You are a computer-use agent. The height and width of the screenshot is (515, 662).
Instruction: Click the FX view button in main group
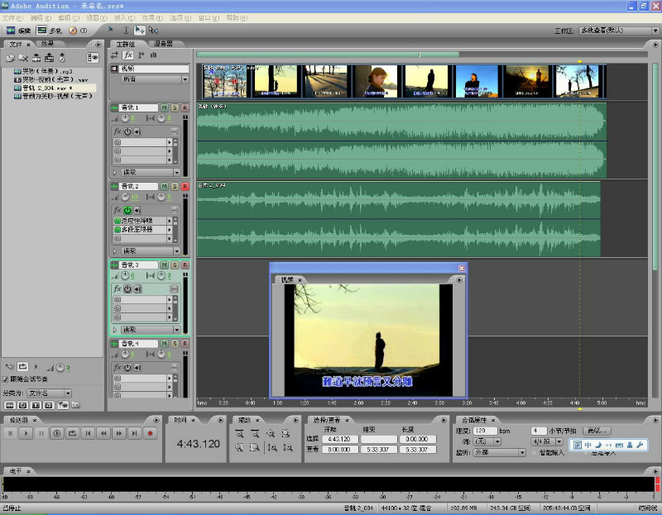128,55
